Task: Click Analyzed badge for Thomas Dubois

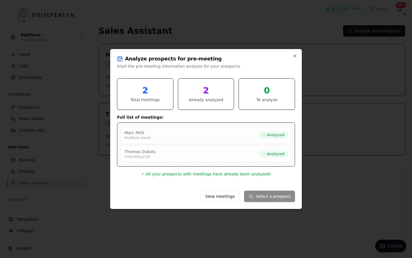Action: click(274, 154)
